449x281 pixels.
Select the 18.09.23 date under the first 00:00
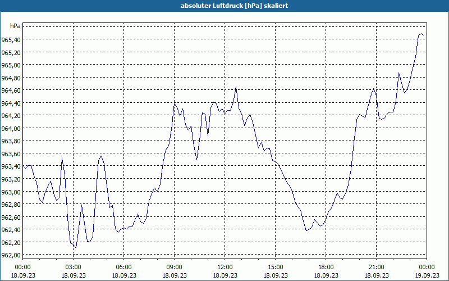[x=22, y=275]
